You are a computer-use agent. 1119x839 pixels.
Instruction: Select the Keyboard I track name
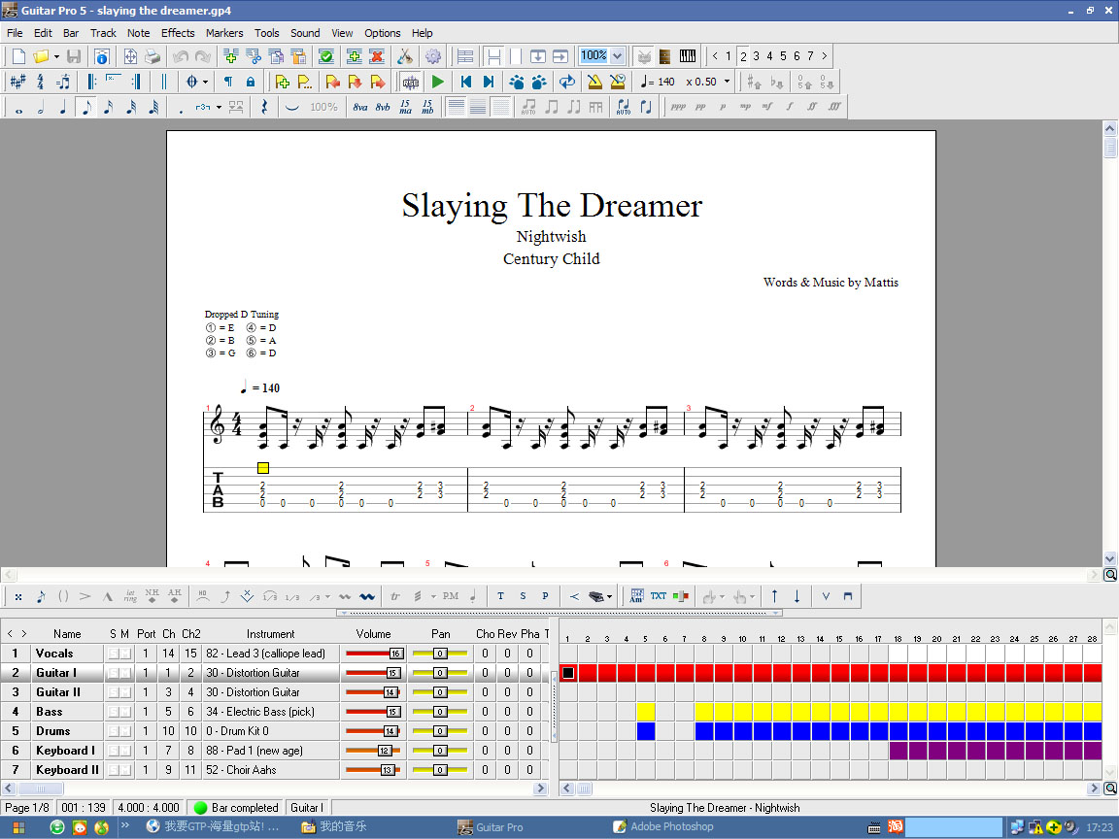point(66,751)
